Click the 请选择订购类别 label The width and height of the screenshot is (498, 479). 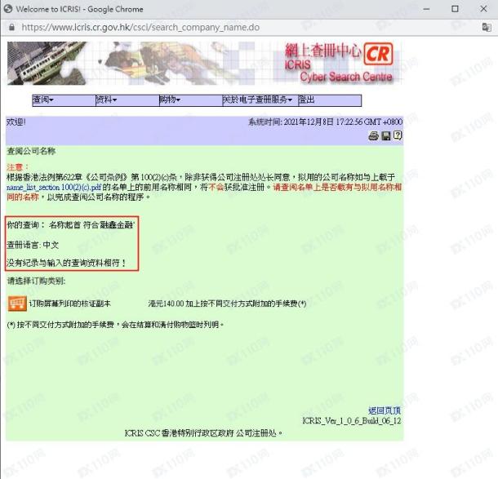click(36, 281)
